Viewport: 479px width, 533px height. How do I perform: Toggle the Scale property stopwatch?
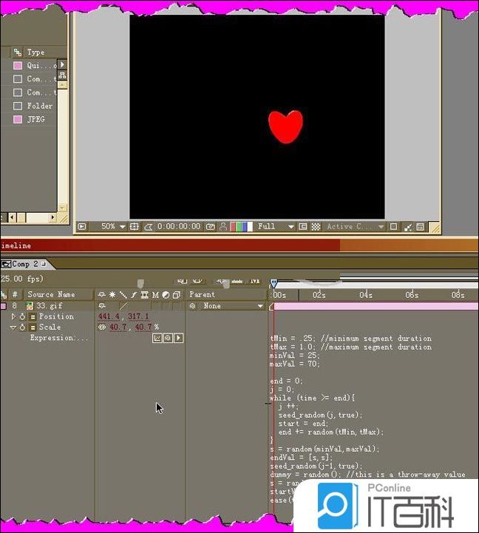click(22, 327)
